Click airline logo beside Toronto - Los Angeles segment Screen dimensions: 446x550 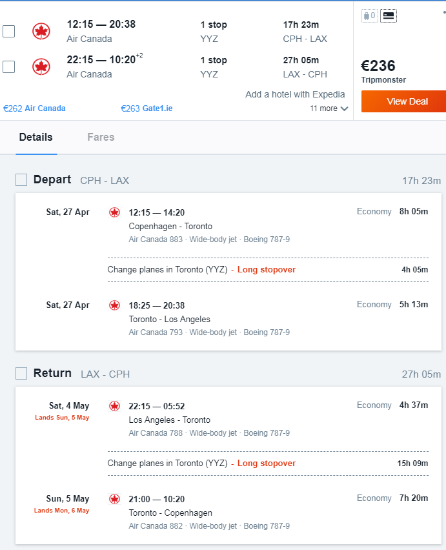(114, 305)
